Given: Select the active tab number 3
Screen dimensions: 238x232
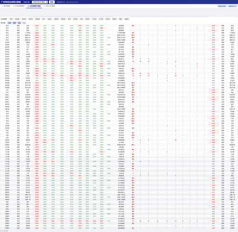Looking at the screenshot, I should [34, 6].
